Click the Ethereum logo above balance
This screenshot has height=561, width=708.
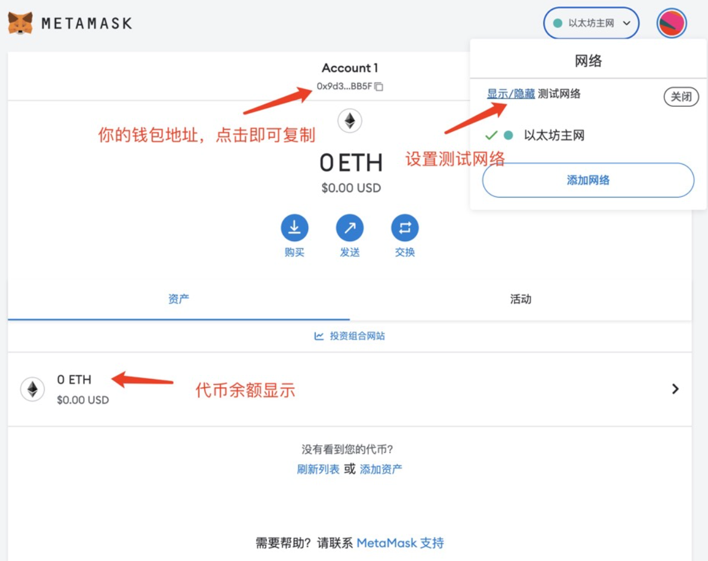click(x=350, y=121)
